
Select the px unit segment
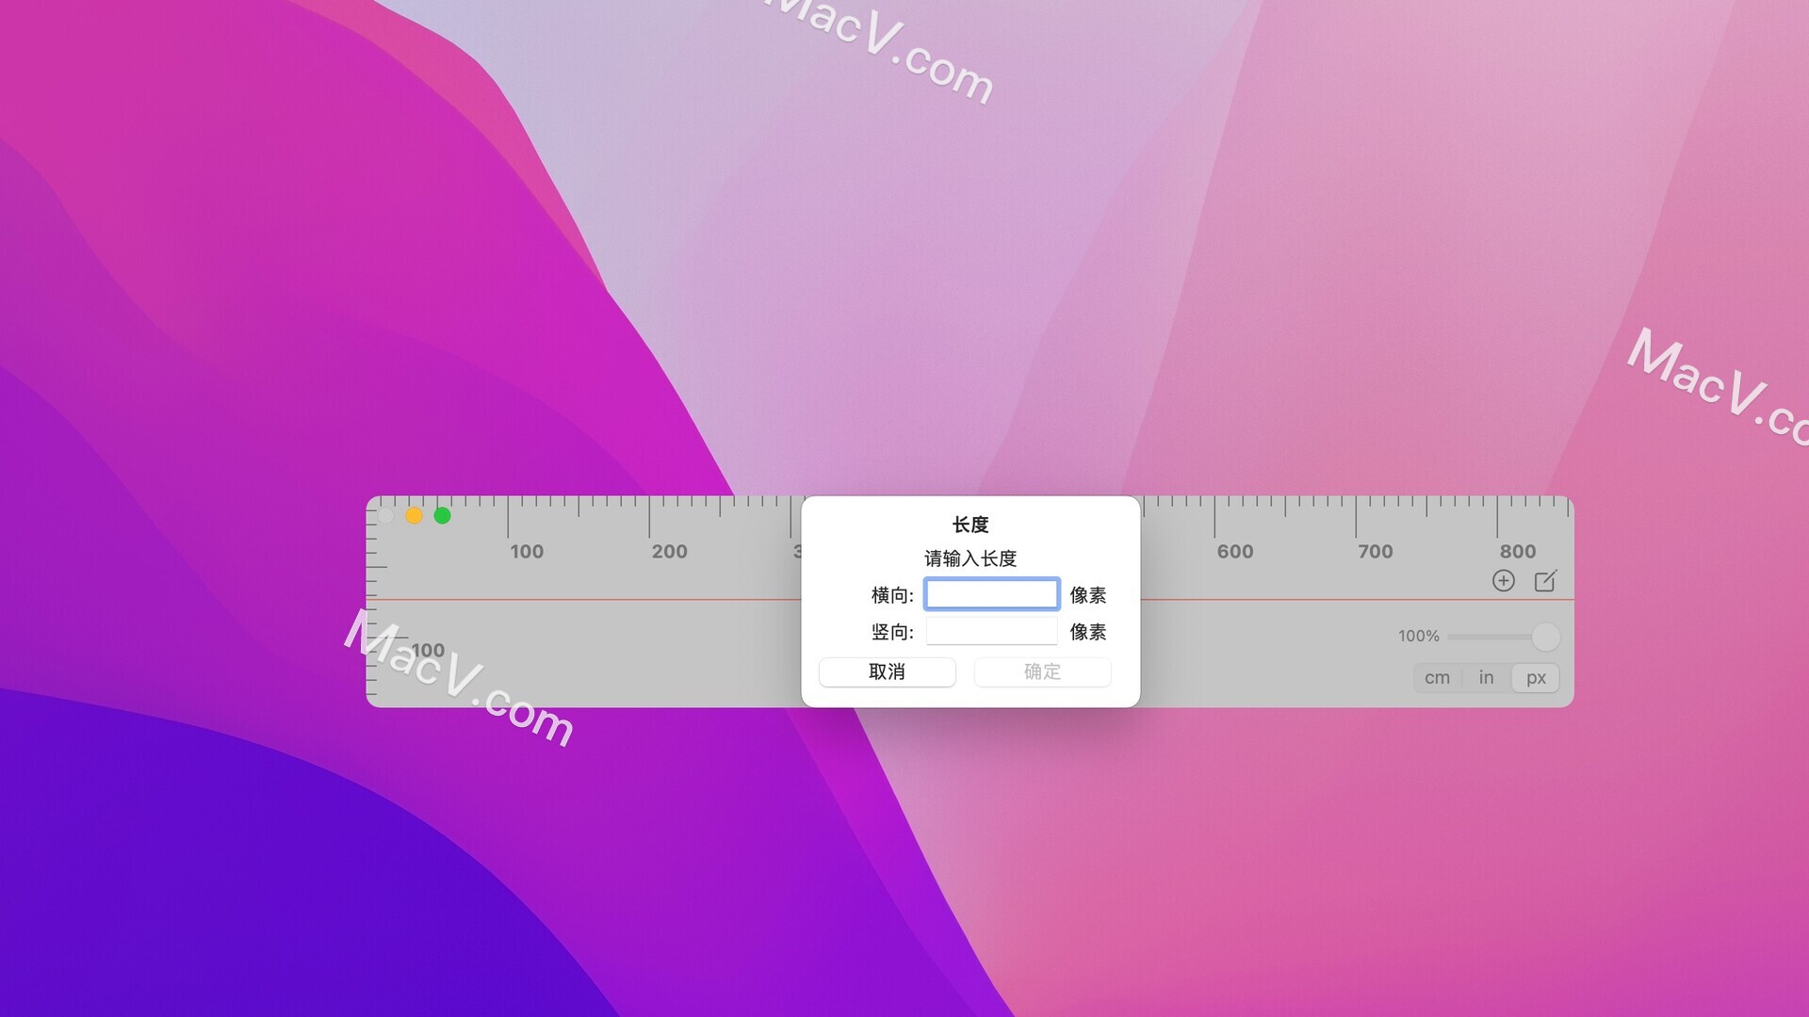coord(1536,678)
